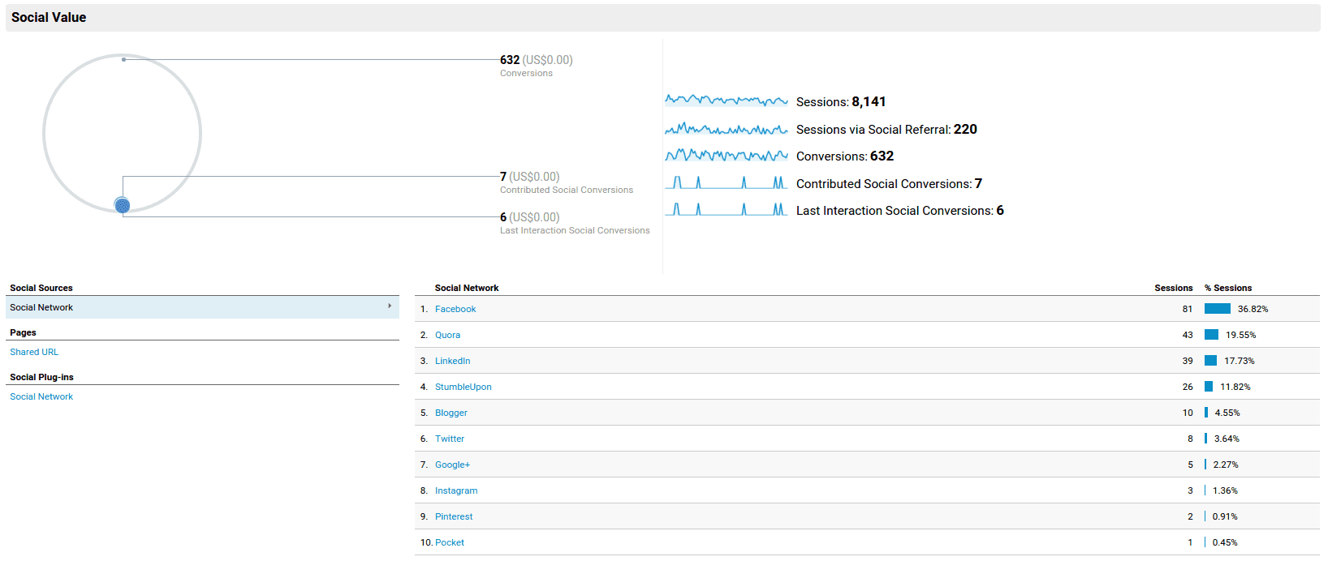Open the Blogger social network link

pos(451,413)
